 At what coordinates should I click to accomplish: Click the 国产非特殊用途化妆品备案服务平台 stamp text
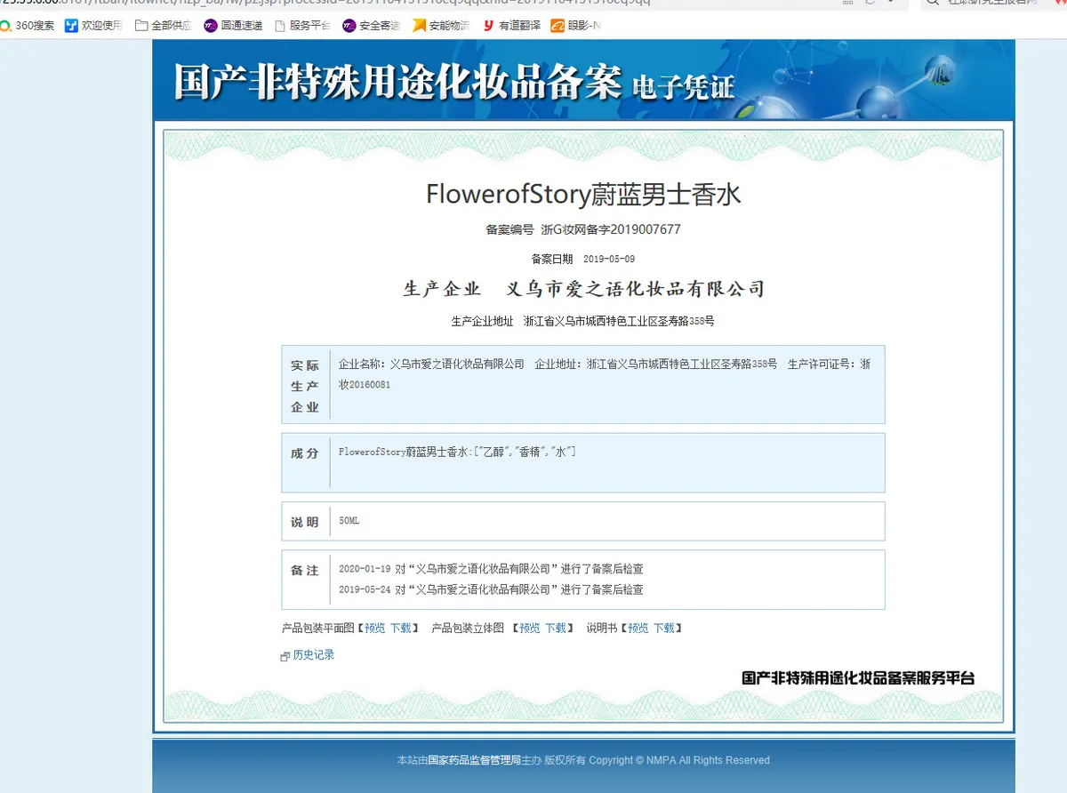858,678
